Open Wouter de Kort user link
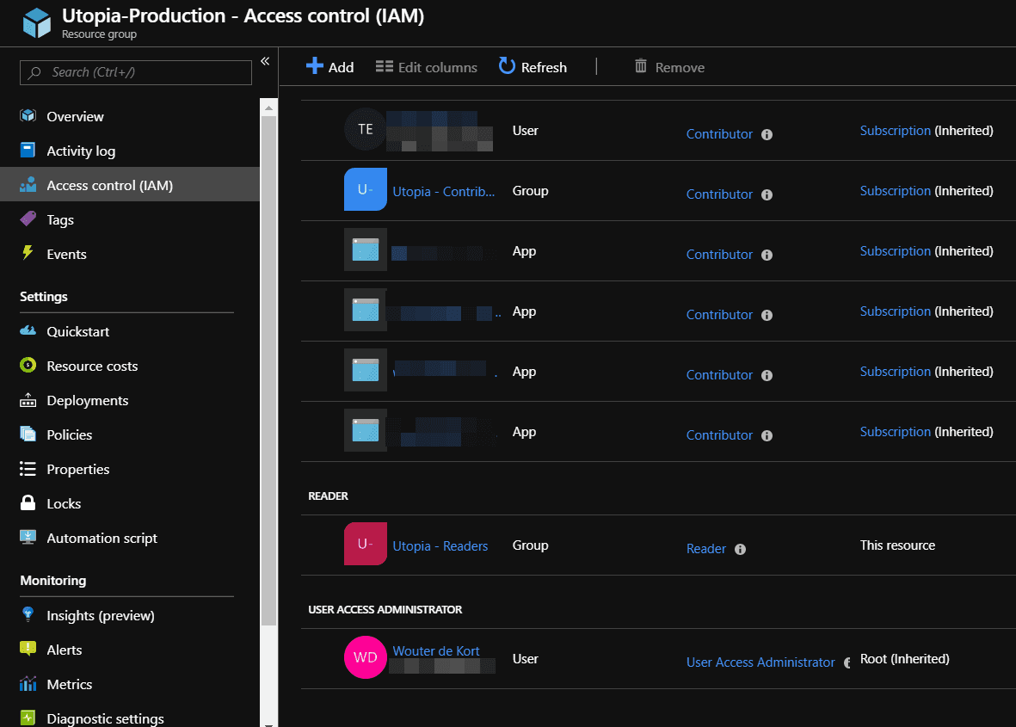The height and width of the screenshot is (727, 1016). [436, 650]
